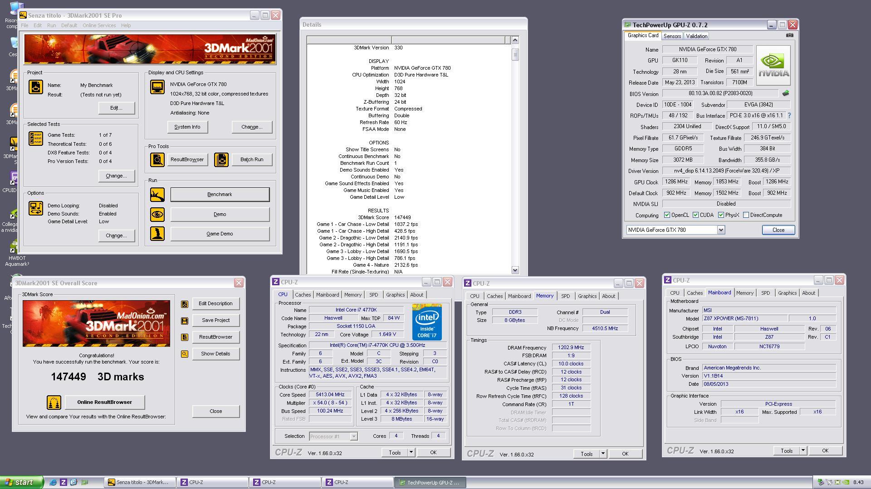Image resolution: width=871 pixels, height=489 pixels.
Task: Open HWBOT Aquamark3 desktop shortcut
Action: click(x=17, y=254)
